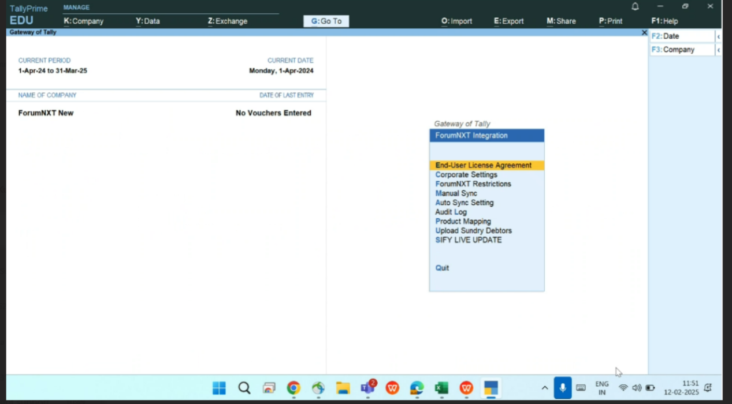Open Windows Start menu
732x404 pixels.
click(219, 388)
